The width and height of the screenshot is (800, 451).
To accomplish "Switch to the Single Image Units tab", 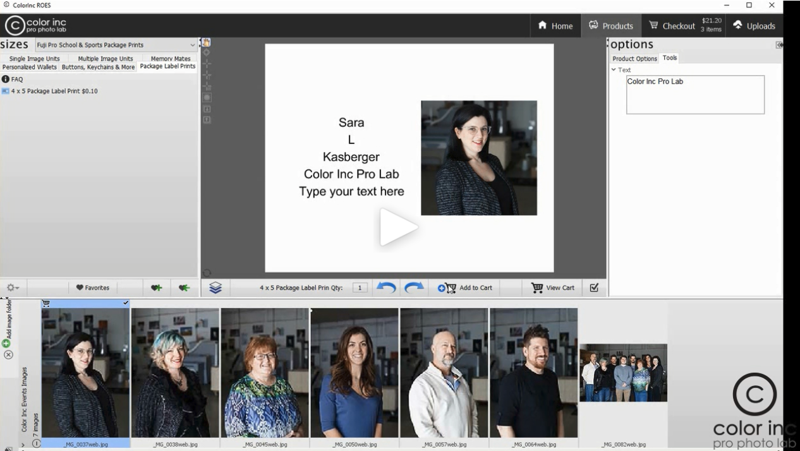I will (35, 59).
